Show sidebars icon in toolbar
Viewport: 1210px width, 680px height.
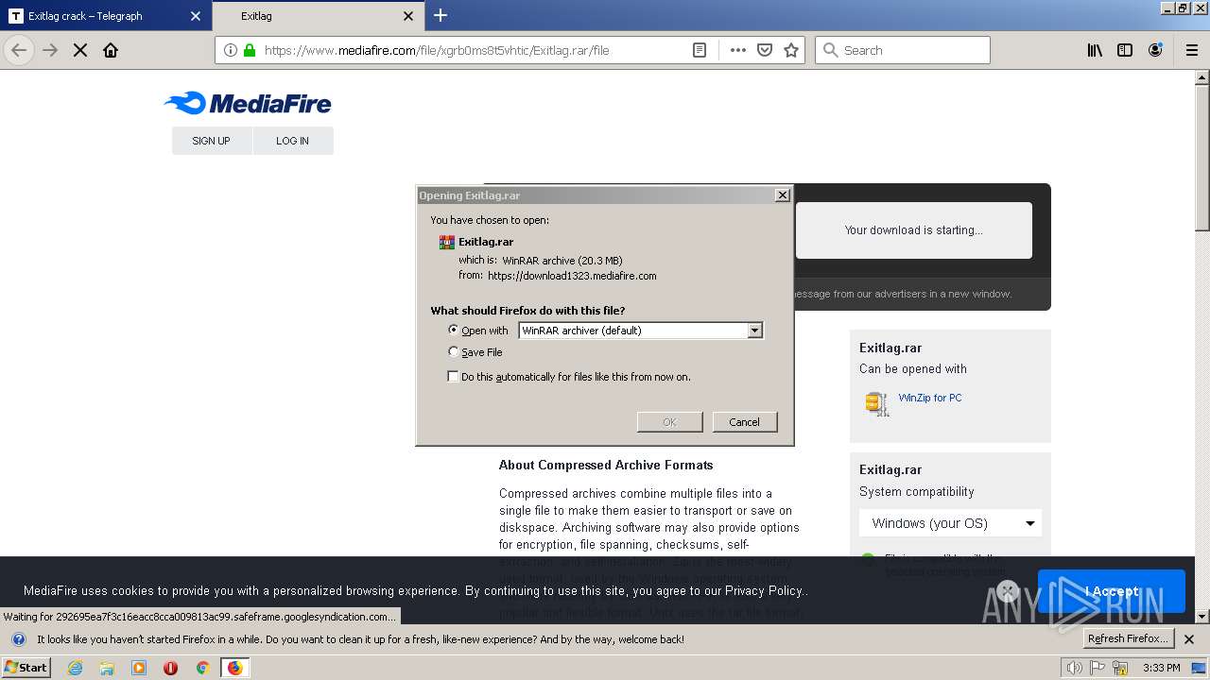click(1125, 50)
